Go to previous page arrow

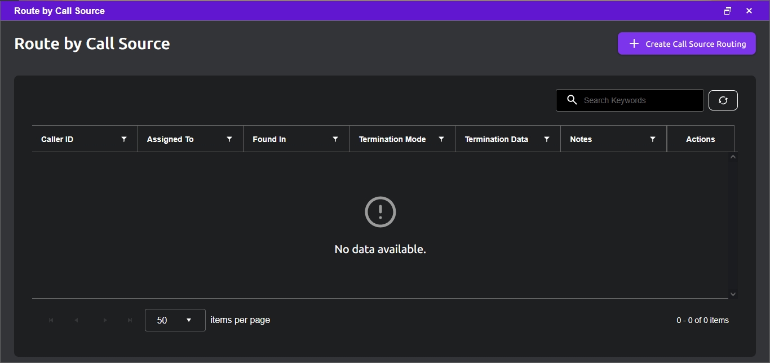76,320
